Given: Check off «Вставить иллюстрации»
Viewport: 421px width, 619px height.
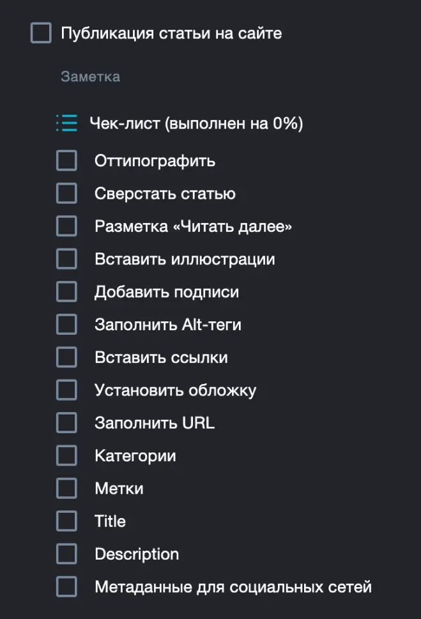Looking at the screenshot, I should coord(66,258).
